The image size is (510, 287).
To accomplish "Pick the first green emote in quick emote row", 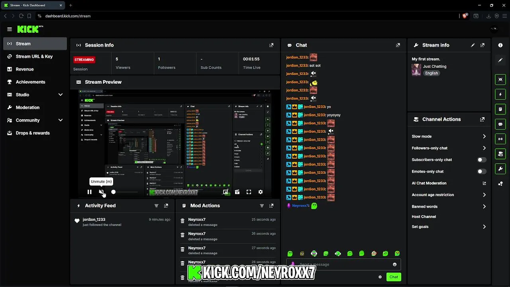I will [290, 254].
